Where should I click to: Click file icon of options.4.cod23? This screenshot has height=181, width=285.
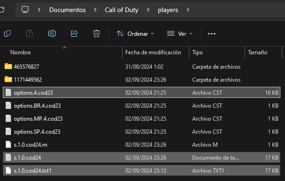[x=8, y=92]
